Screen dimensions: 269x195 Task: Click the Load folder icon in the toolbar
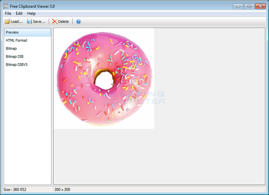(x=7, y=22)
